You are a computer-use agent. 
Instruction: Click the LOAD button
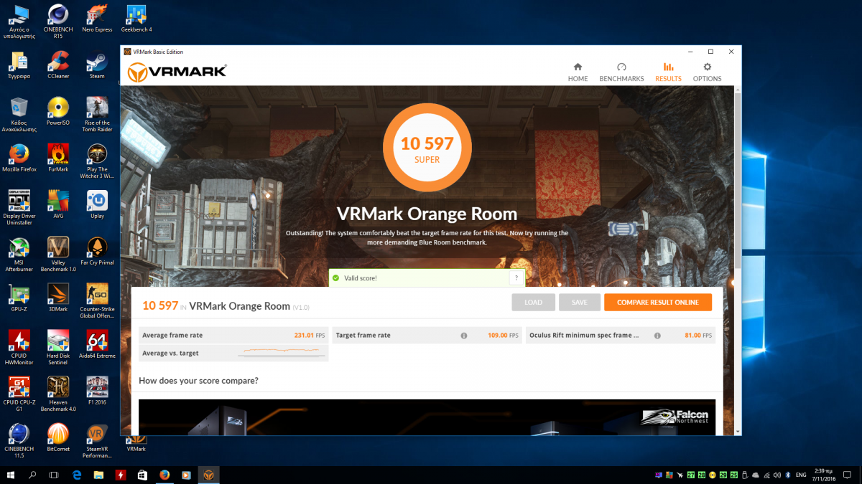(x=533, y=303)
